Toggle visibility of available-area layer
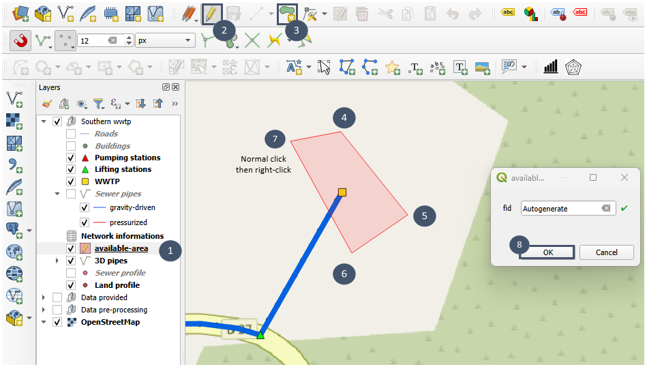Viewport: 647px width, 367px height. (71, 248)
